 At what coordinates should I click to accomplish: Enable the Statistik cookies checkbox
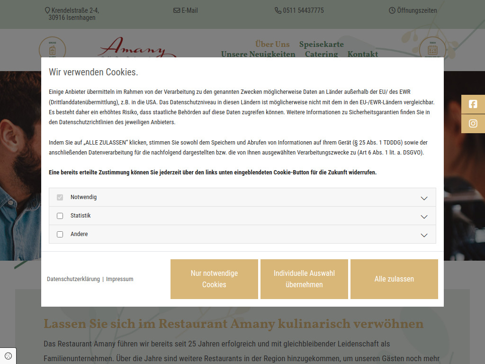pos(60,216)
